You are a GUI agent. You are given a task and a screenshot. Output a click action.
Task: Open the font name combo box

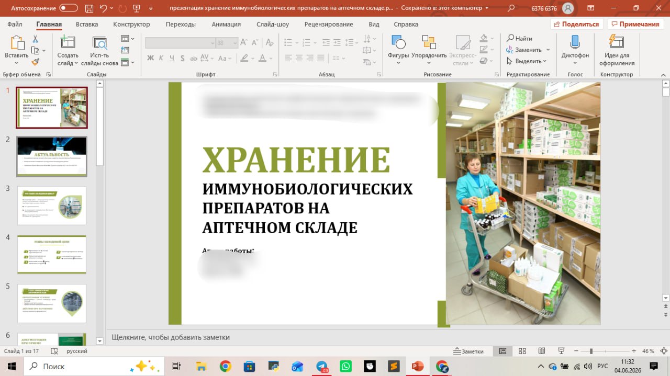[x=180, y=43]
